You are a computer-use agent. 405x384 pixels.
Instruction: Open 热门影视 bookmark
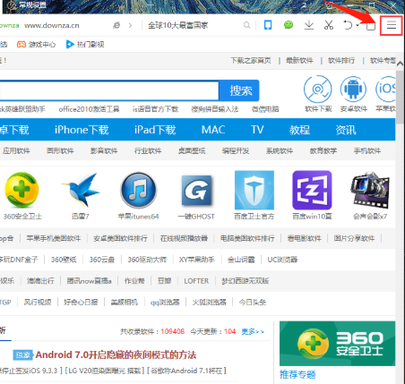(x=85, y=45)
